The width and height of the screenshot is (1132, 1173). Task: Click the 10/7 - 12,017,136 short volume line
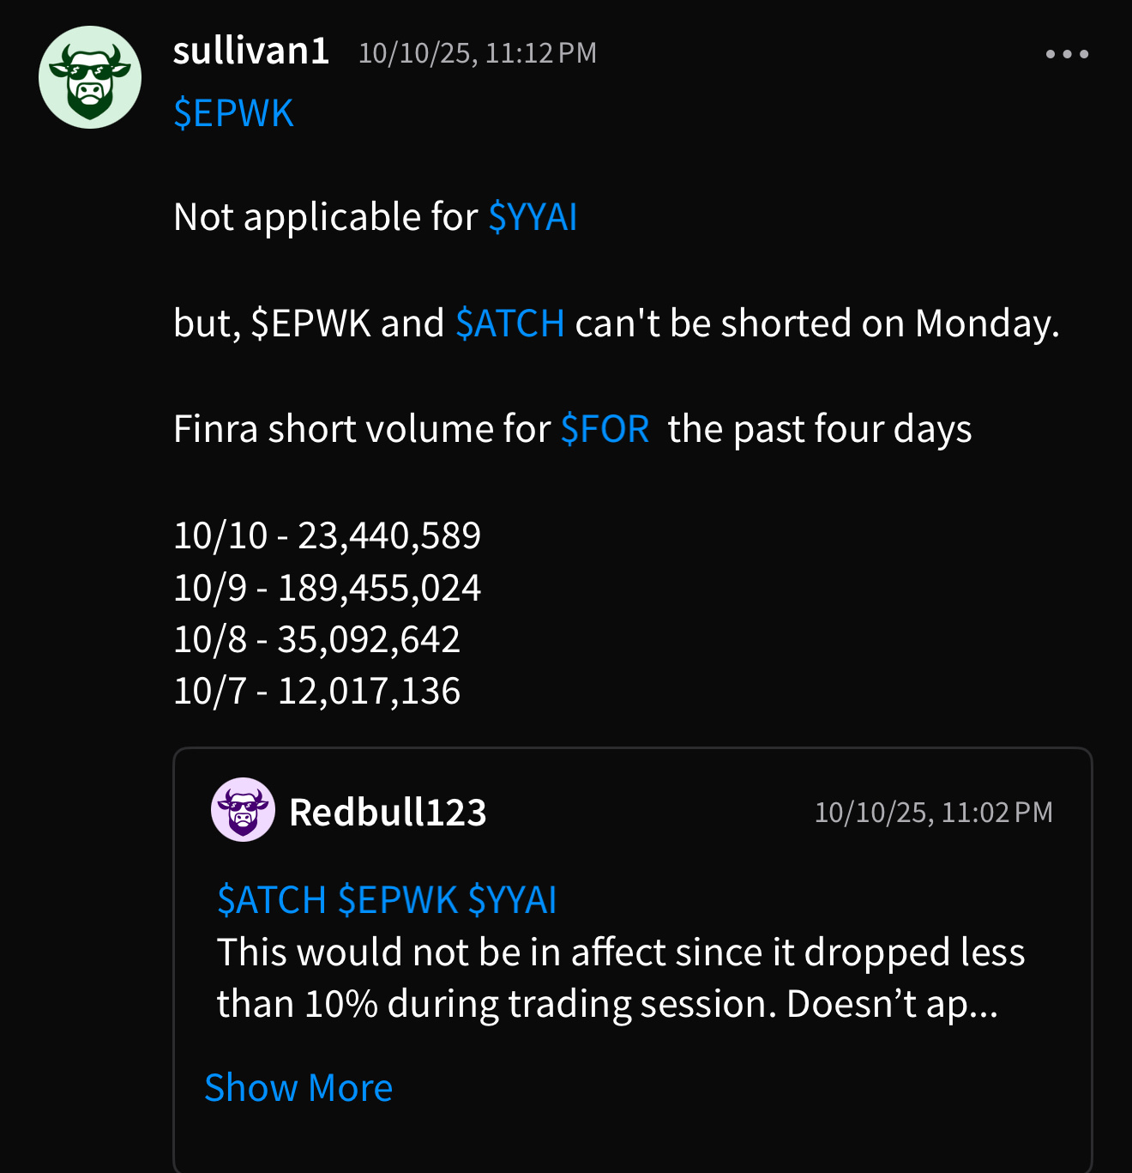pos(316,691)
